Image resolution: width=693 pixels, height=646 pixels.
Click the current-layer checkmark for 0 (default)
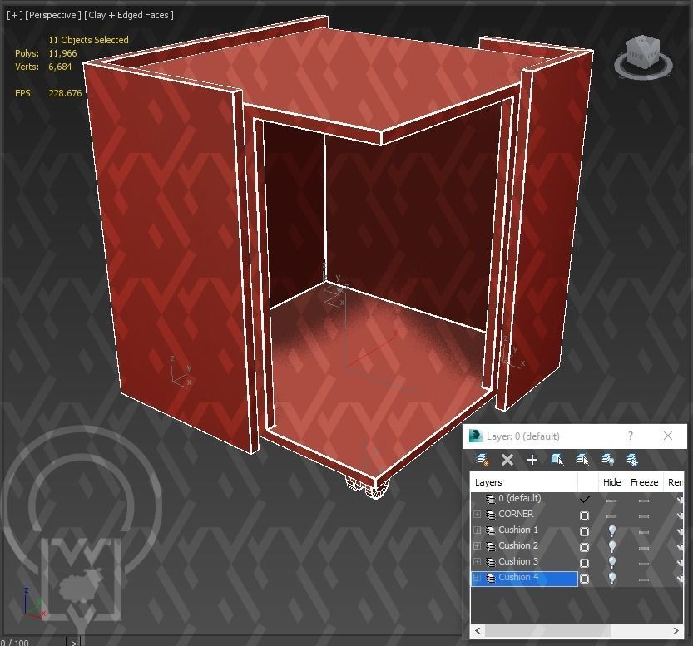coord(585,499)
